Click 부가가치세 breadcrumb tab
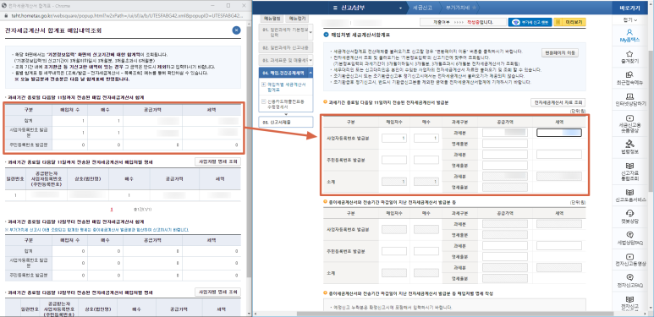Image resolution: width=654 pixels, height=317 pixels. click(x=457, y=8)
